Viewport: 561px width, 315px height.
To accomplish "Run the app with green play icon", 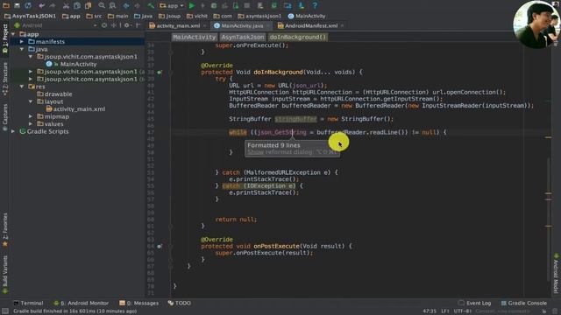I will [x=192, y=5].
